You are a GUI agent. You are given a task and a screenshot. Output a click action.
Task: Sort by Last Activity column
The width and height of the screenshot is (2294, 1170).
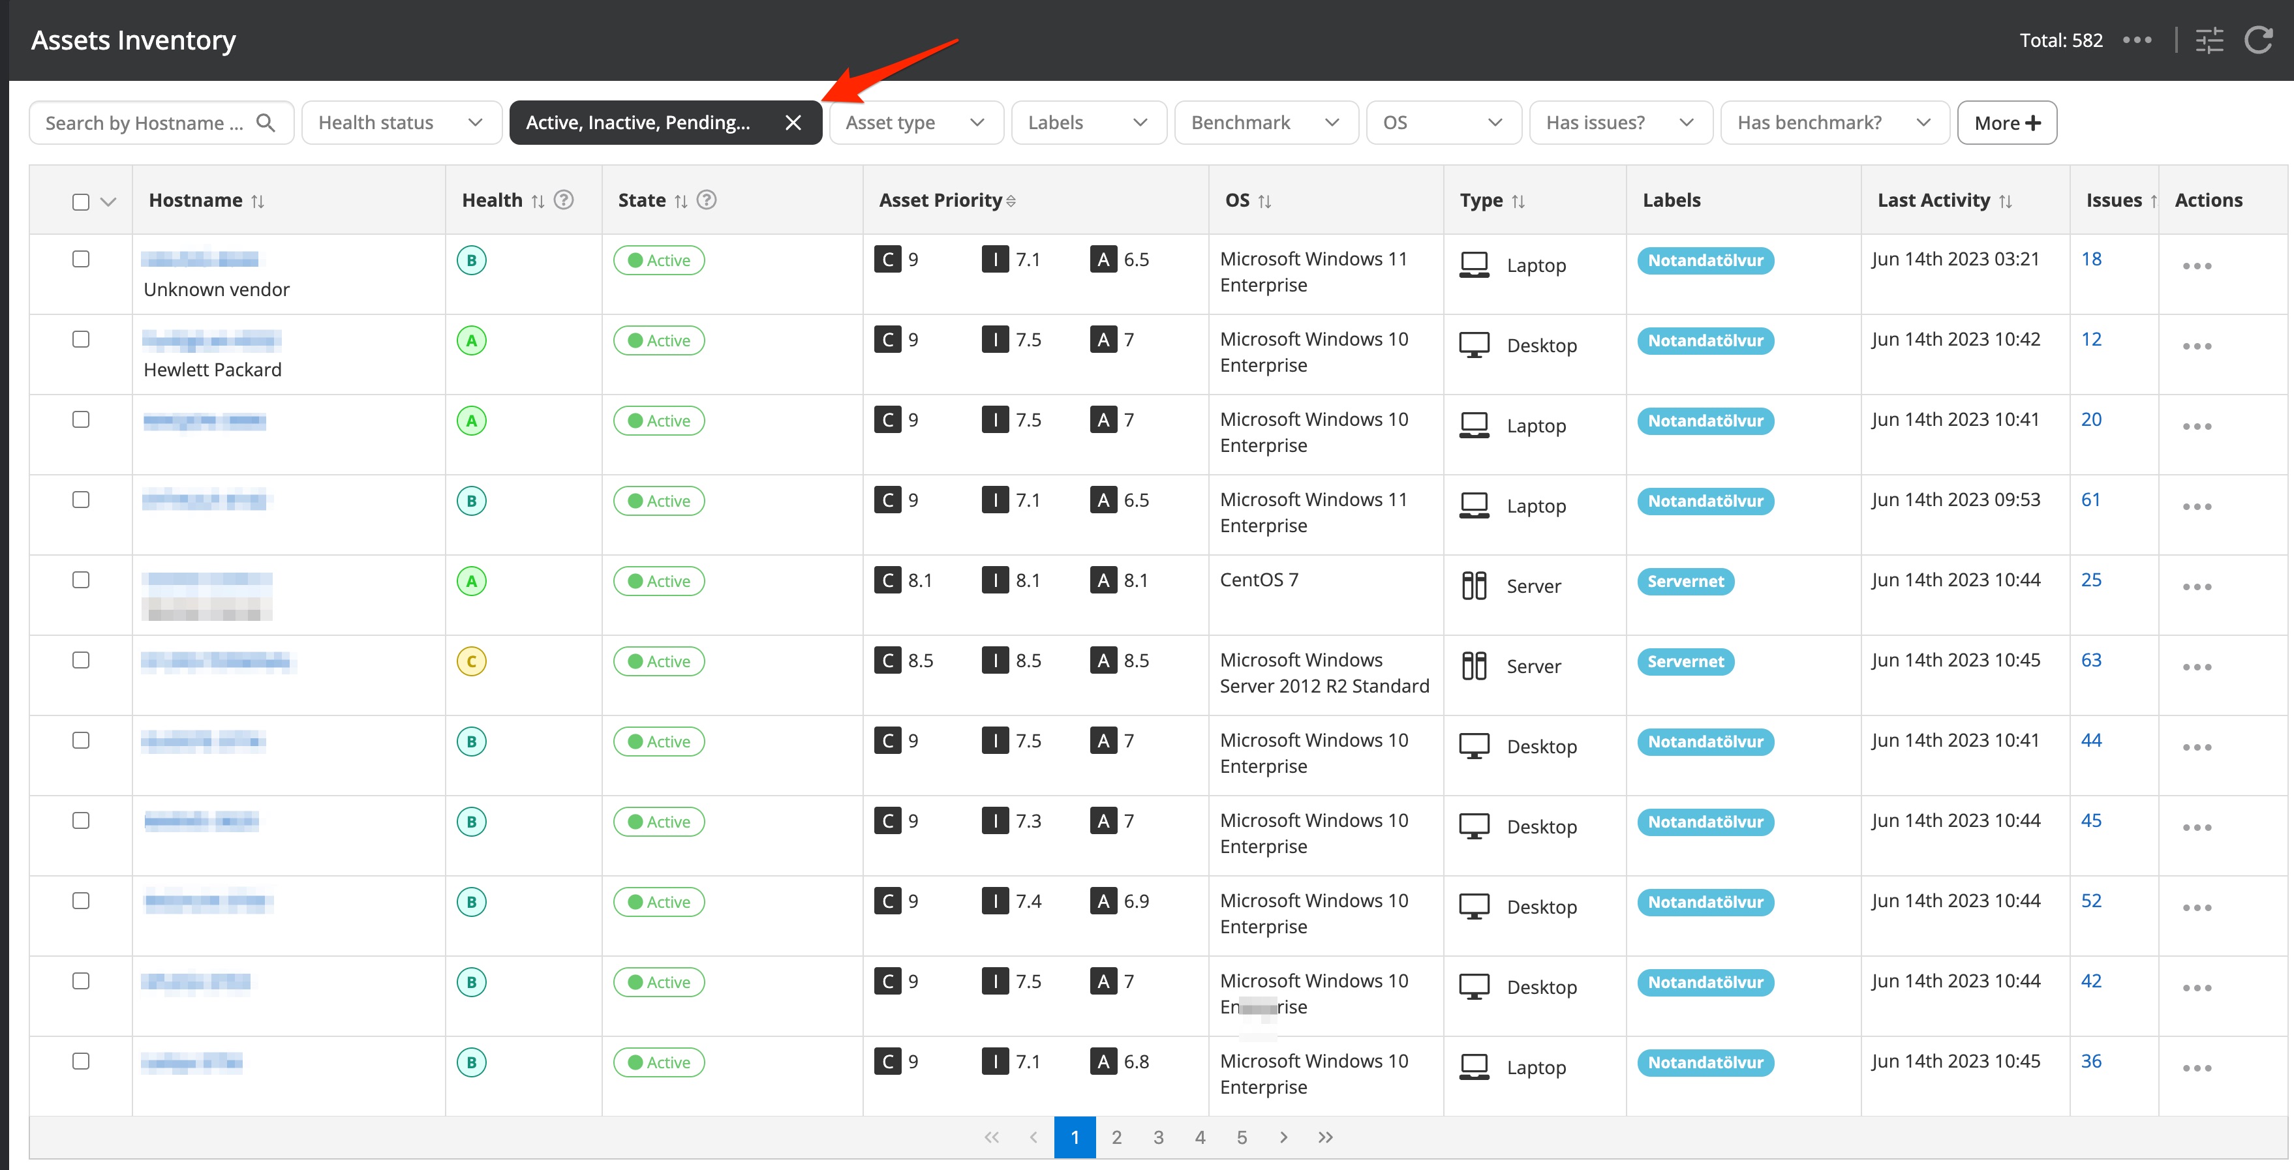(2006, 202)
